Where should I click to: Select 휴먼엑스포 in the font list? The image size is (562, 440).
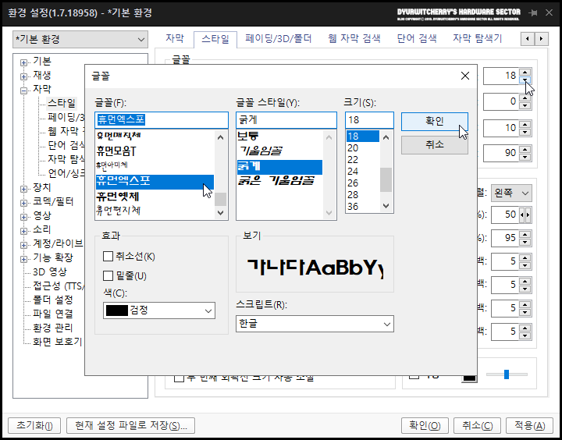click(x=155, y=182)
